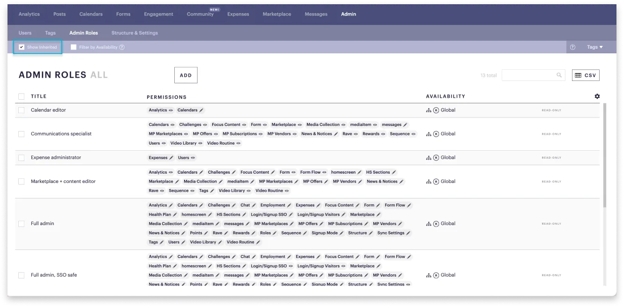Select Calendar editor row checkbox
The height and width of the screenshot is (307, 624).
pyautogui.click(x=22, y=110)
